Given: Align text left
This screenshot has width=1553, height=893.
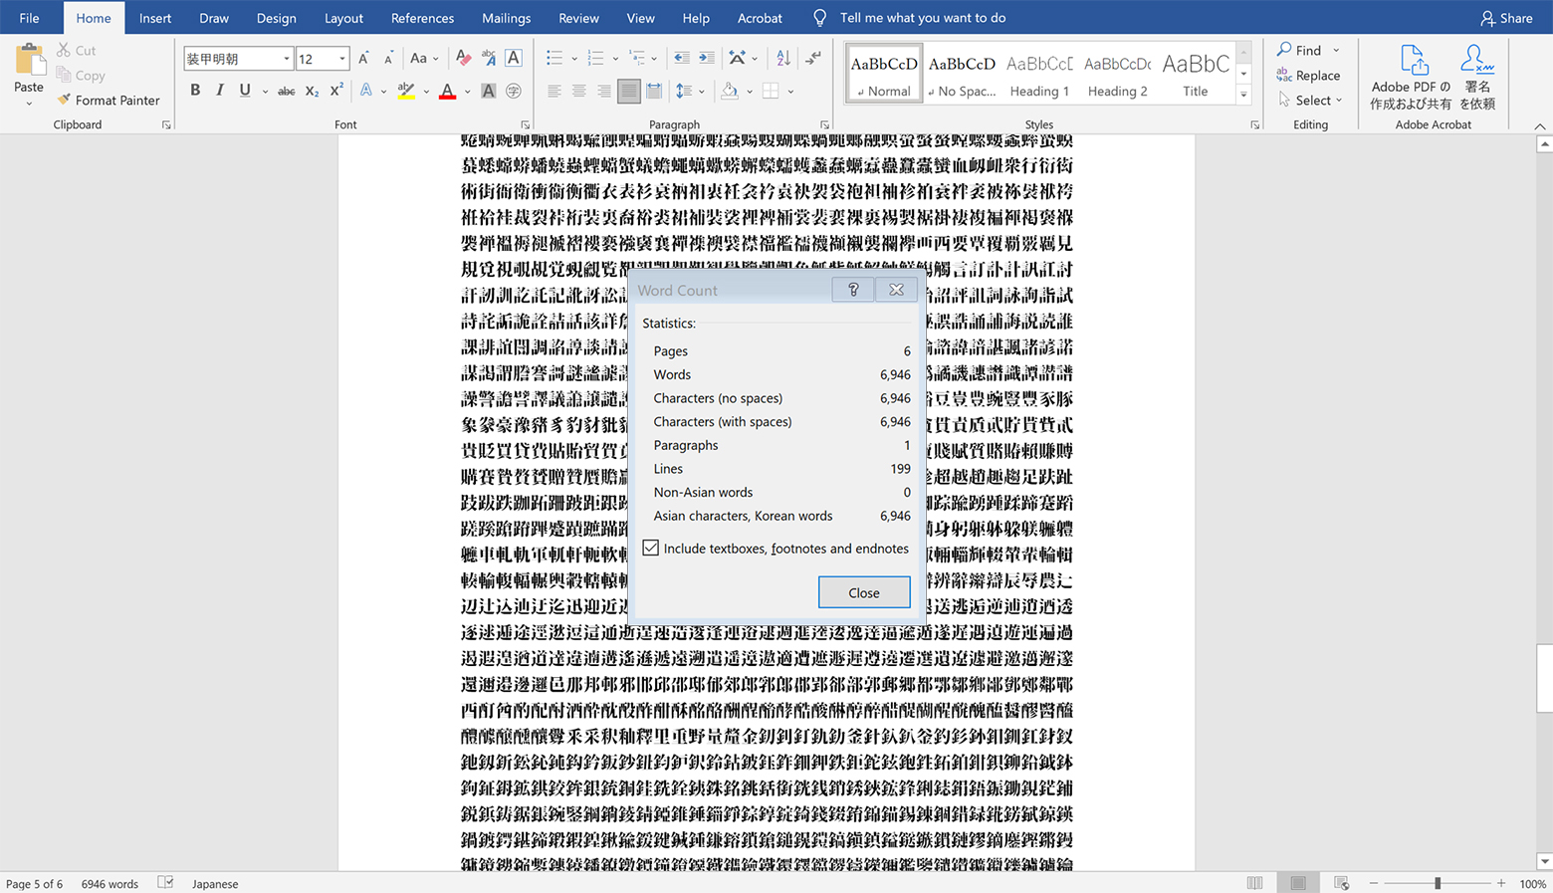Looking at the screenshot, I should pos(555,91).
